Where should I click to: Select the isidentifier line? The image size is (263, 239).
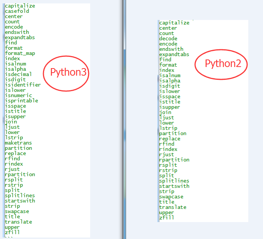23,85
